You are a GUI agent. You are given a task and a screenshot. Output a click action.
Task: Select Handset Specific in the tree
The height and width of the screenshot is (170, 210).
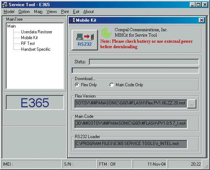36,49
